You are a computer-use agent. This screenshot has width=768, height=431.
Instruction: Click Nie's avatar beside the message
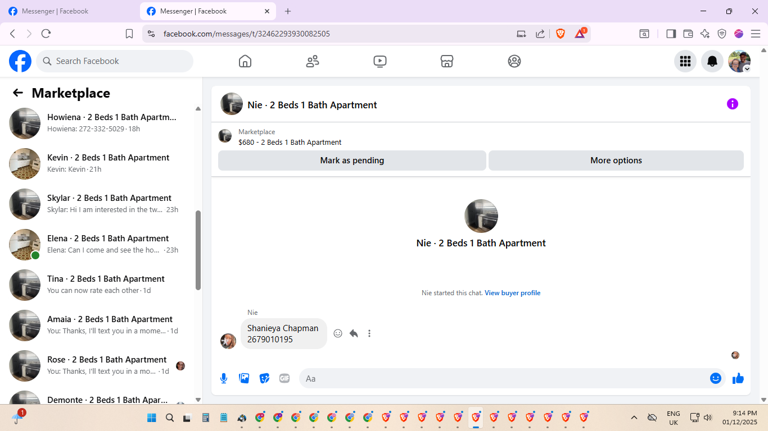tap(228, 341)
